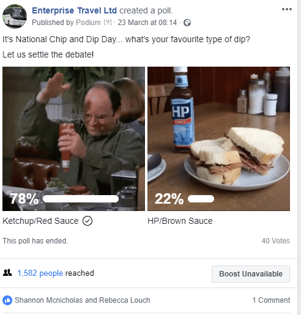Click the blue like reaction icon

[7, 300]
